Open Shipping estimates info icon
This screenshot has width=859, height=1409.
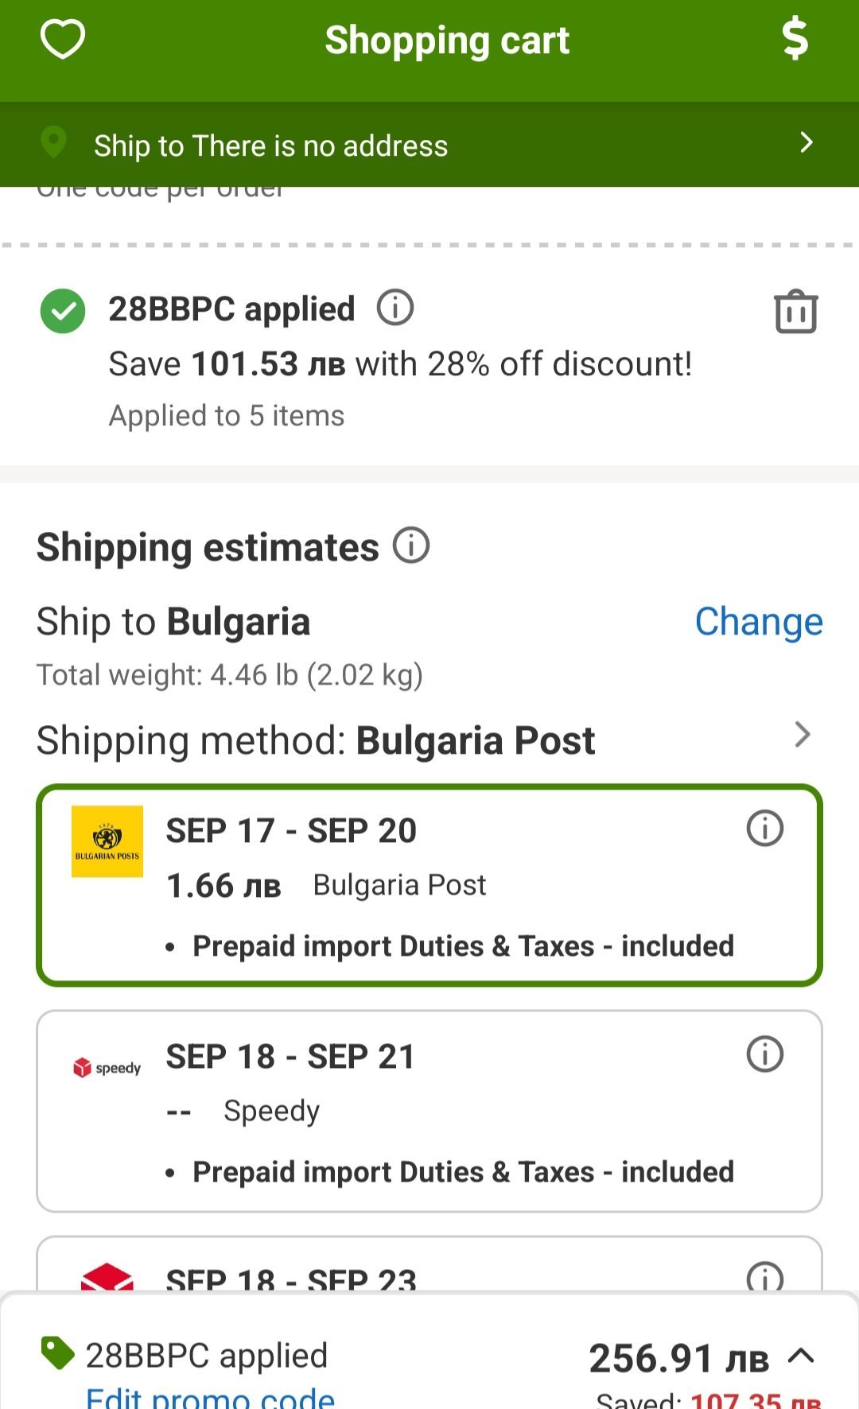point(411,546)
